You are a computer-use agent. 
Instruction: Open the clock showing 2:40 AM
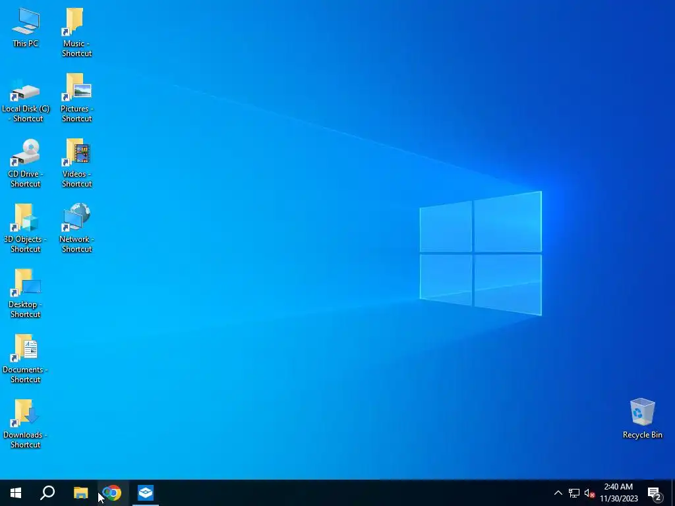pos(618,493)
